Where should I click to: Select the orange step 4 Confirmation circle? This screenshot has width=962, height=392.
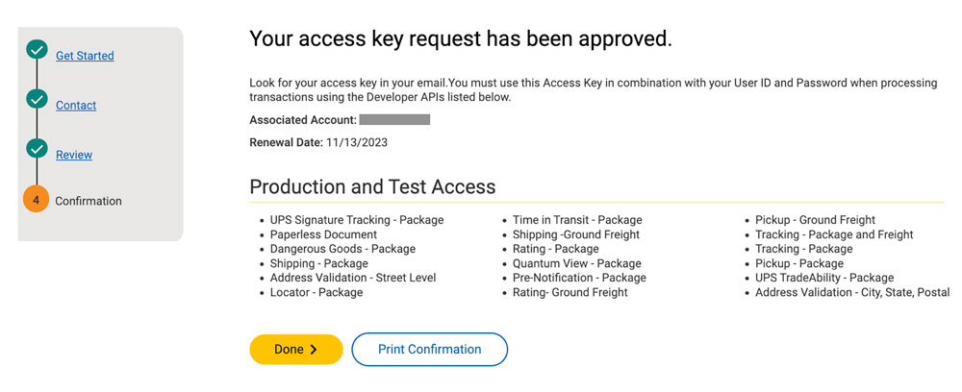click(37, 200)
